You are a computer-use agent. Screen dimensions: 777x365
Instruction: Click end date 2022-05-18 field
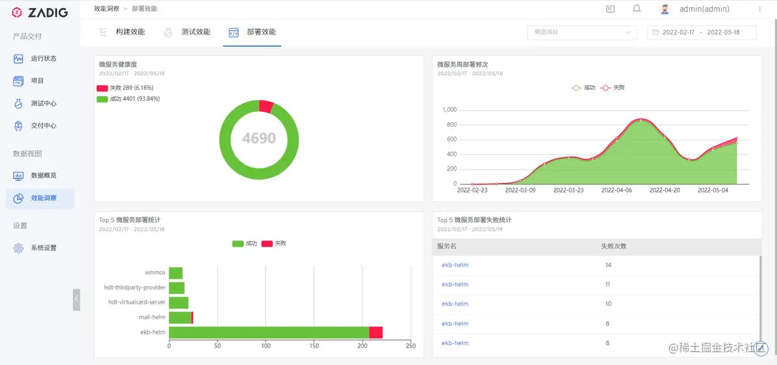point(723,33)
